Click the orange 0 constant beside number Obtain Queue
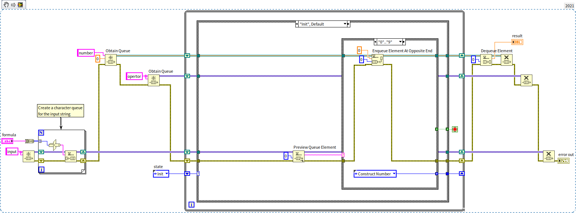 pyautogui.click(x=98, y=58)
